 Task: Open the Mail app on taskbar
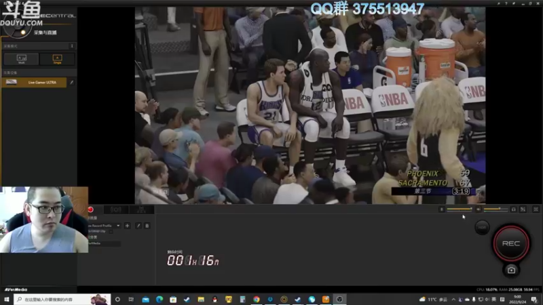(x=145, y=300)
